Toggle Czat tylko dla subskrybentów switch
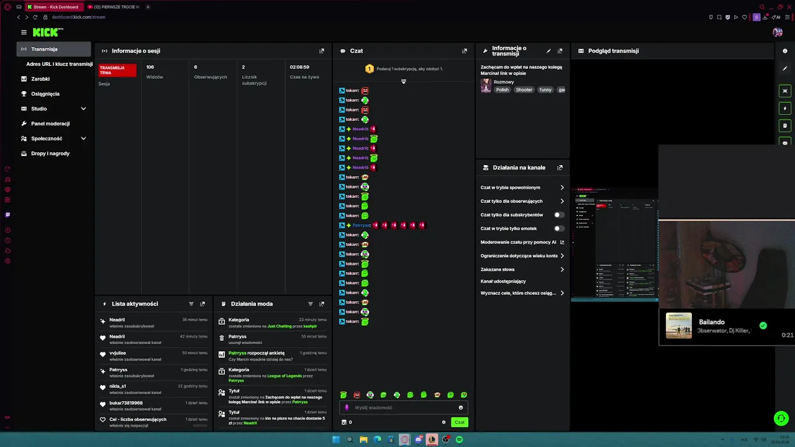 559,215
